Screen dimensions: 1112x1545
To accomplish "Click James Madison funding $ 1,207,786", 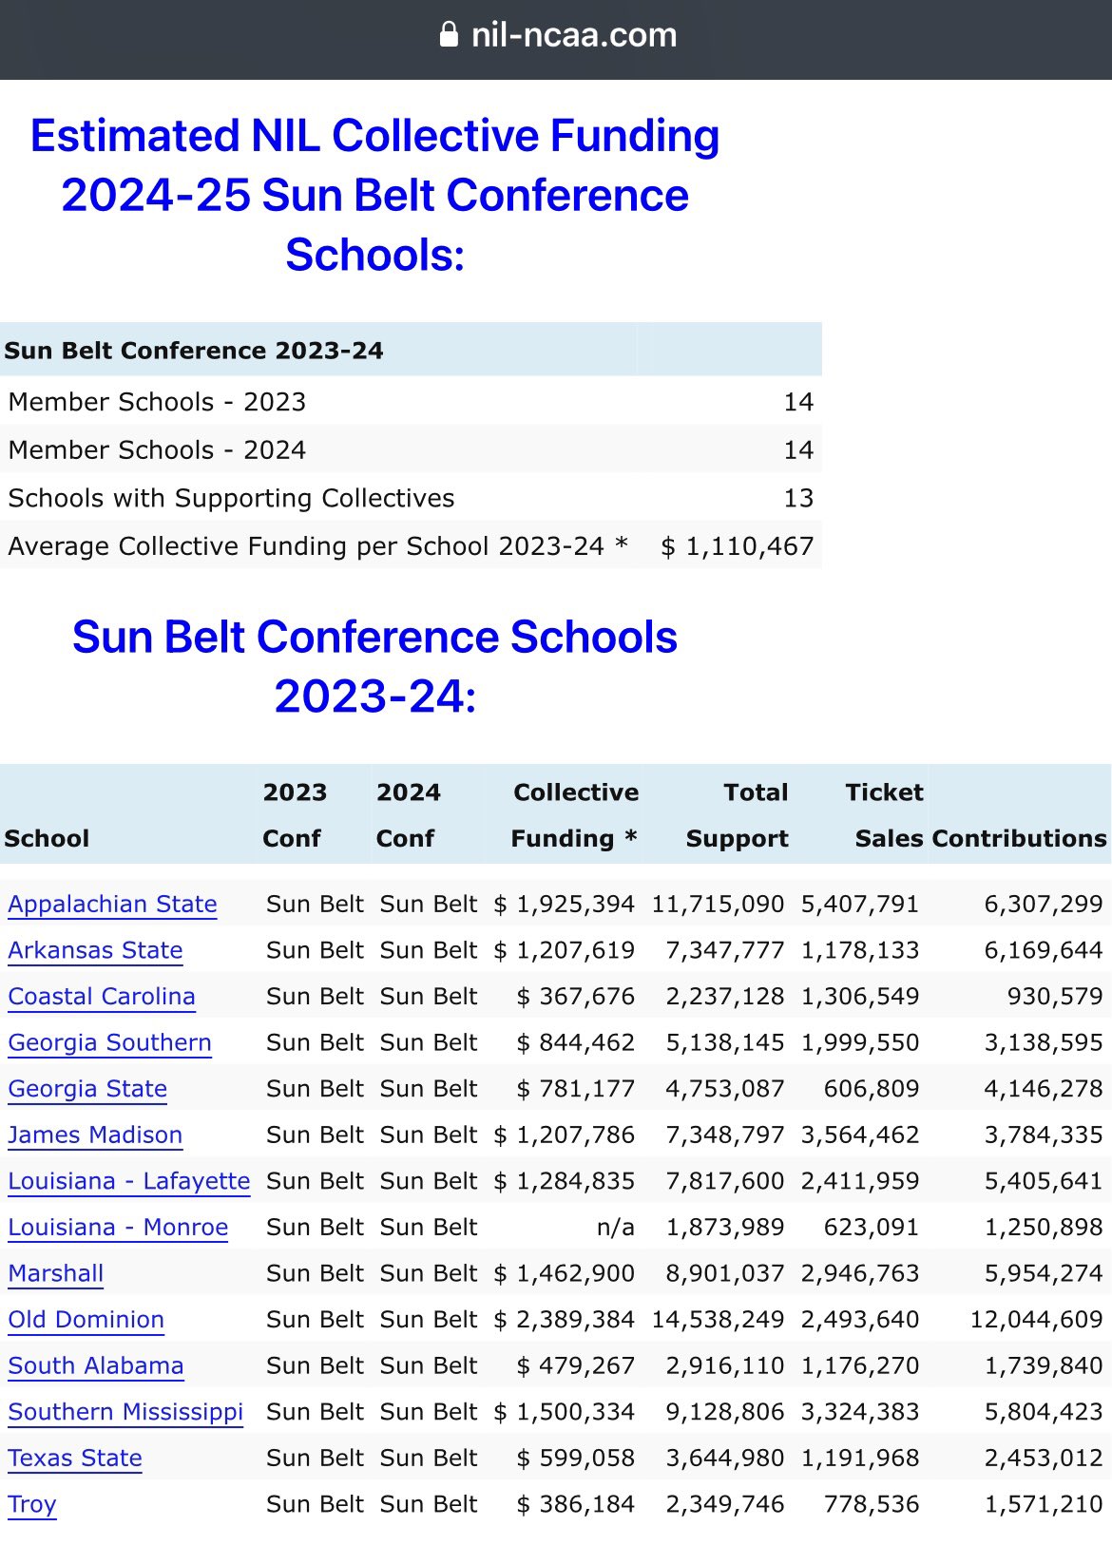I will click(564, 1135).
